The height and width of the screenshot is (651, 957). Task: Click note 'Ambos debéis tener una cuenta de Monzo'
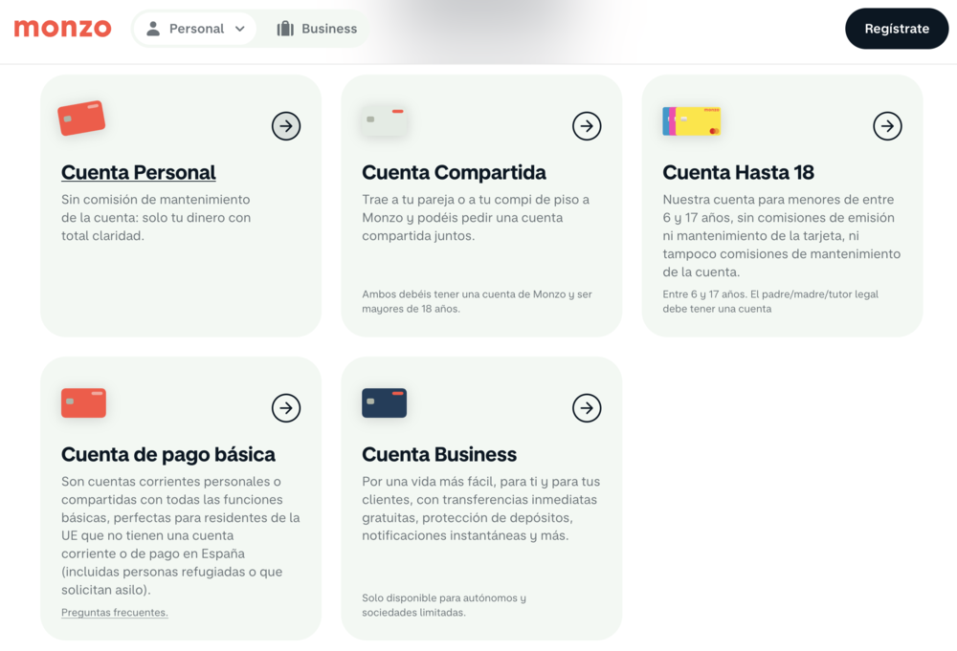tap(464, 294)
